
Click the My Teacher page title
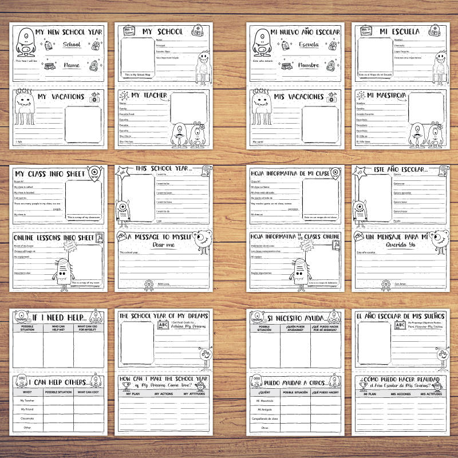[149, 95]
